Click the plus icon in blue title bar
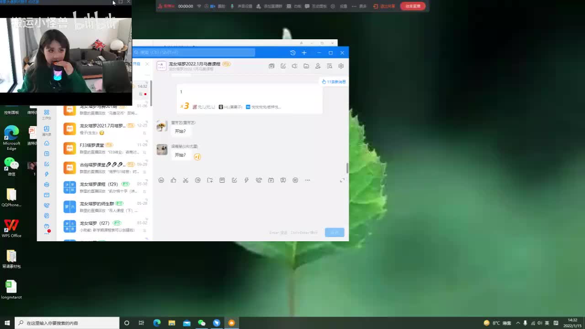 click(304, 53)
